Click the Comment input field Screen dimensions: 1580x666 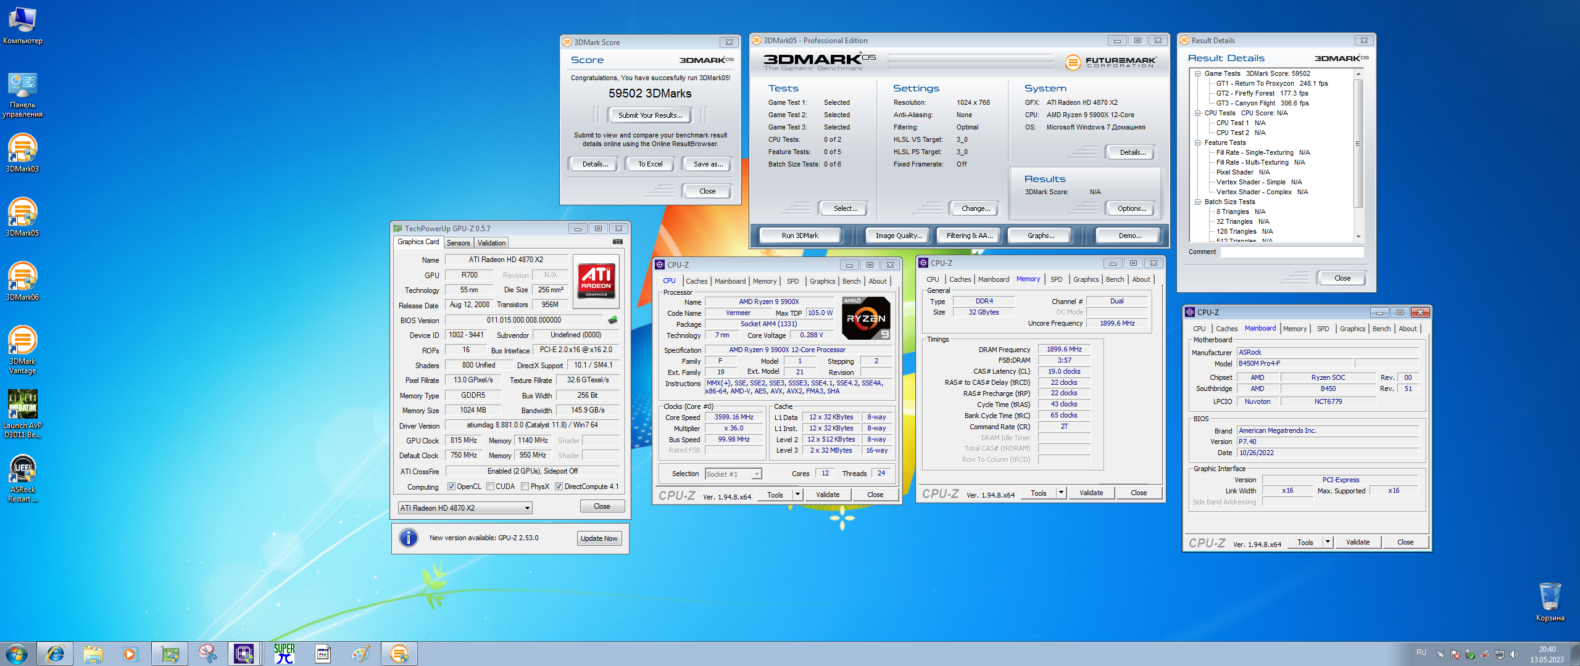coord(1292,252)
